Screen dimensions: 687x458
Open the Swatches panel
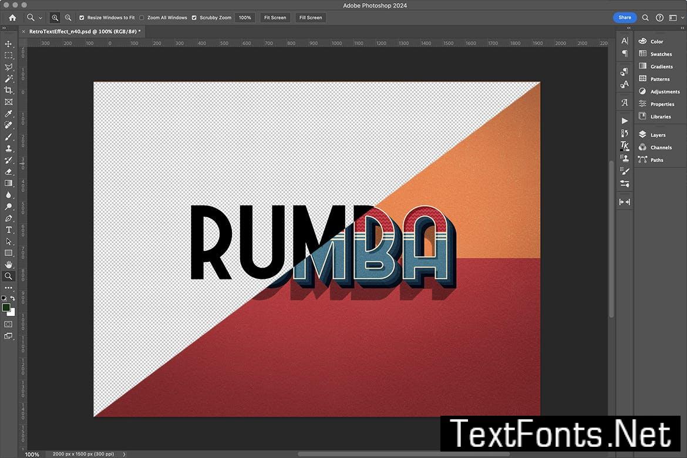655,54
